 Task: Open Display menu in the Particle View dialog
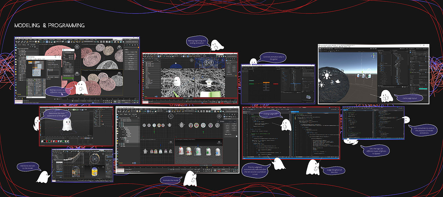pyautogui.click(x=35, y=59)
